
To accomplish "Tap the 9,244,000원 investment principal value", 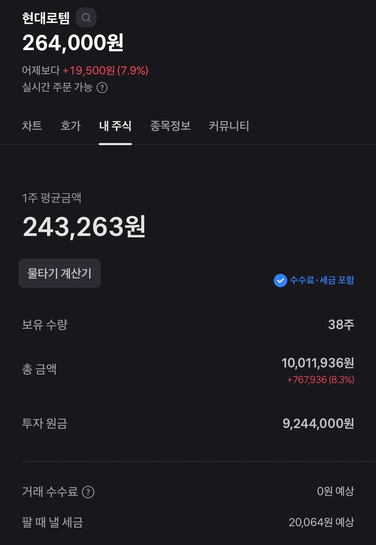I will pos(318,424).
